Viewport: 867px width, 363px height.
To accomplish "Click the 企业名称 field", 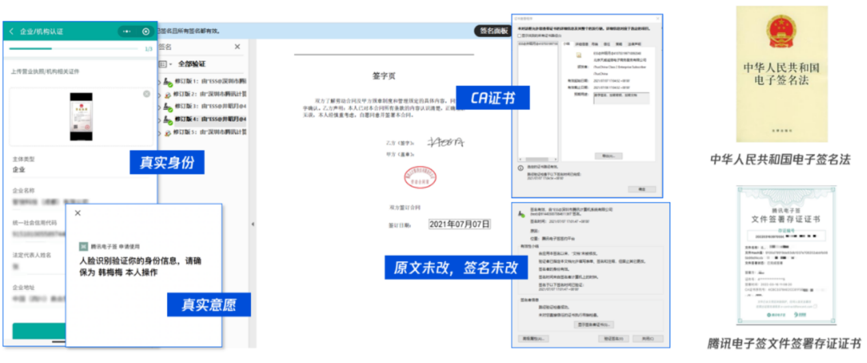I will (x=81, y=196).
